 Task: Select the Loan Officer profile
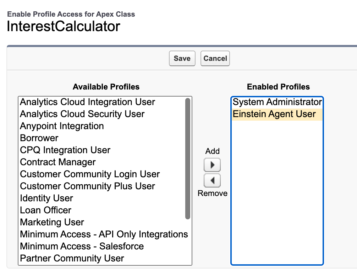coord(46,211)
